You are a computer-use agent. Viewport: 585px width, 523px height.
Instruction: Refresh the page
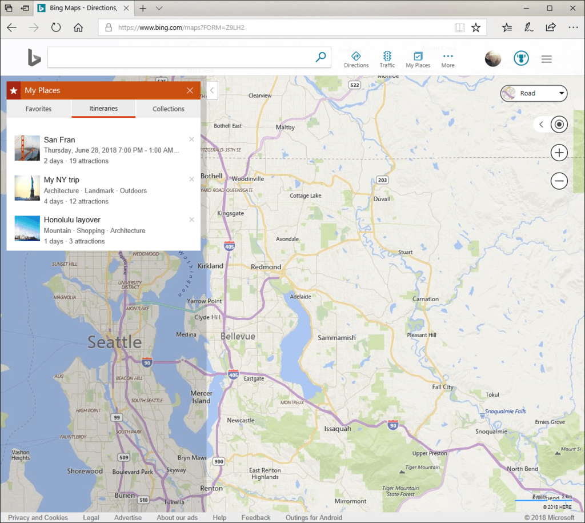(56, 27)
